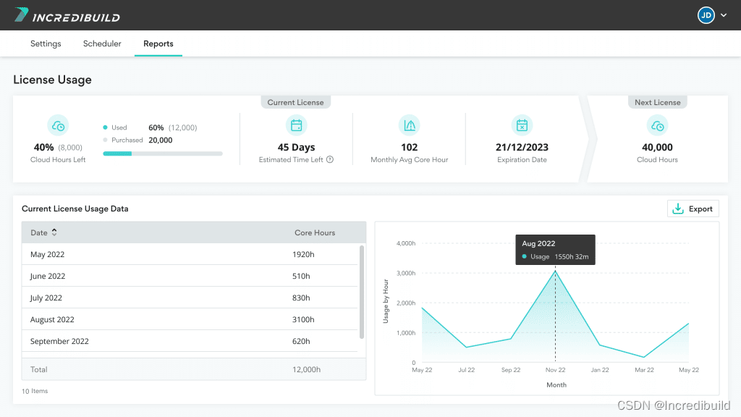Click the Incredibuild logo
Viewport: 741px width, 417px height.
67,15
